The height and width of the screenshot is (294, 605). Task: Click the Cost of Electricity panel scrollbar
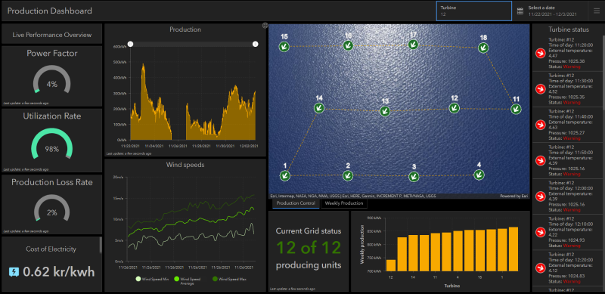tap(101, 245)
